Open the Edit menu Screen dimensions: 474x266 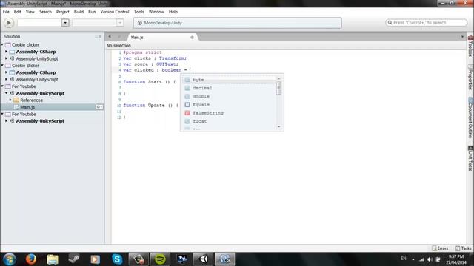pyautogui.click(x=18, y=12)
